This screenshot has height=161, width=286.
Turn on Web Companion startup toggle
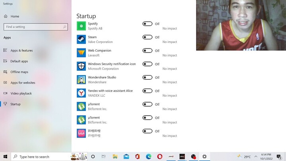[x=147, y=50]
